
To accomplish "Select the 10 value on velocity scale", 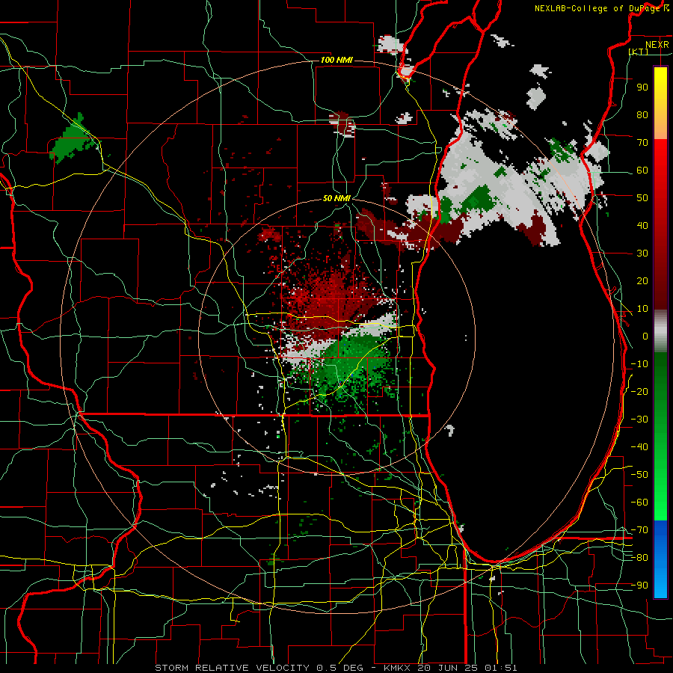I will 642,309.
